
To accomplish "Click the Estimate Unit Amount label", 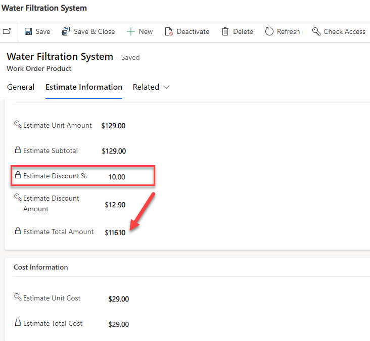I will 57,125.
